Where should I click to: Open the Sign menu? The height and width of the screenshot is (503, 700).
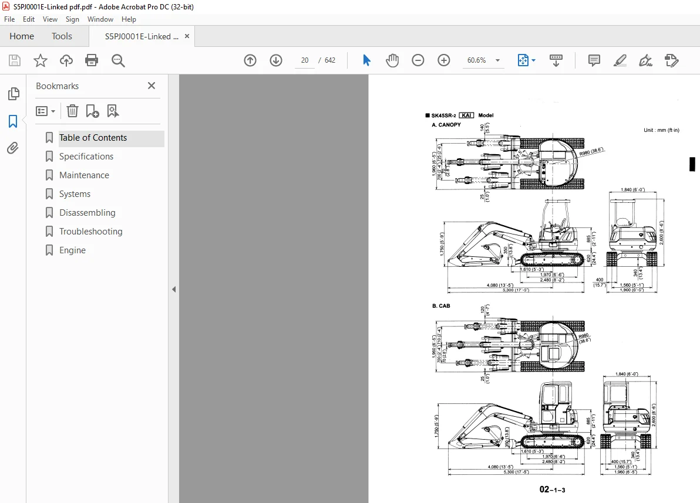pyautogui.click(x=72, y=19)
